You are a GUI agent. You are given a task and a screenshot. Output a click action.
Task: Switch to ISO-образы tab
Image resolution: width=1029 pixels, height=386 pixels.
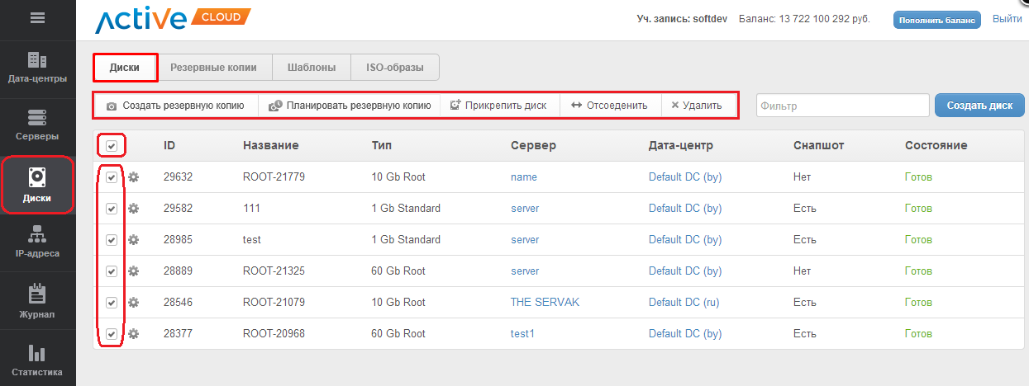tap(395, 68)
